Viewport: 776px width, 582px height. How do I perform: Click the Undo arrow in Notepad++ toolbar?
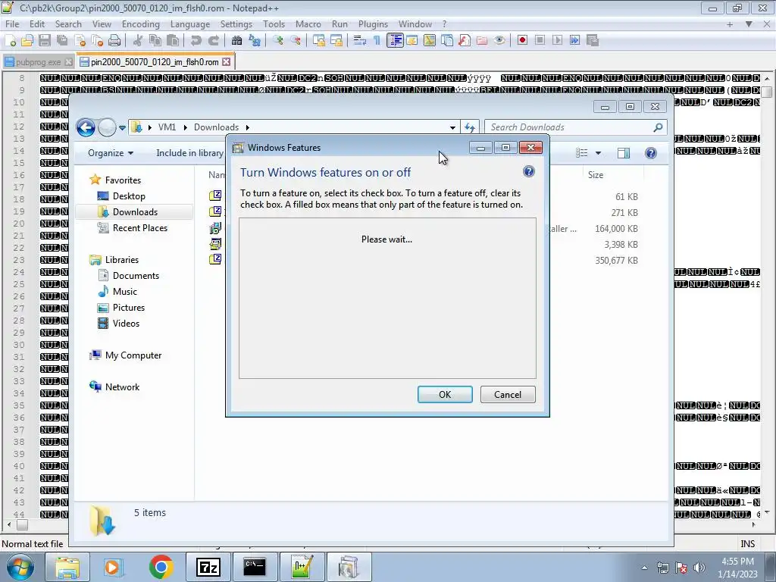point(196,41)
